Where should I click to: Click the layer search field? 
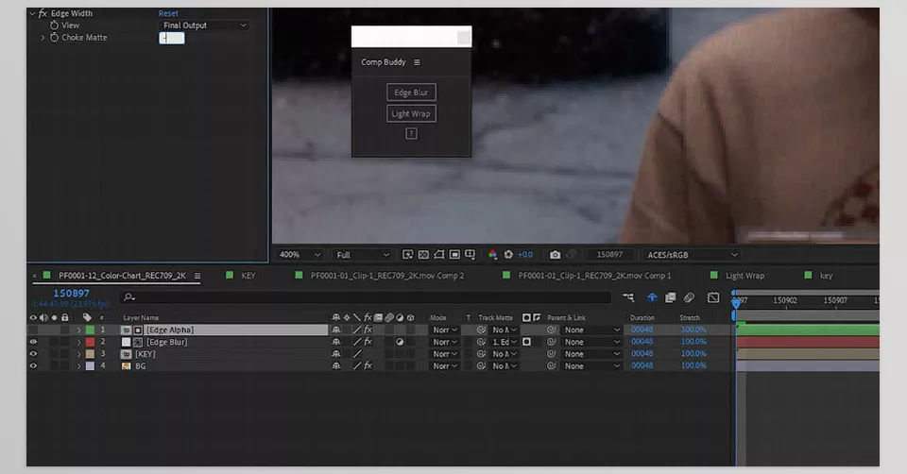(x=366, y=297)
